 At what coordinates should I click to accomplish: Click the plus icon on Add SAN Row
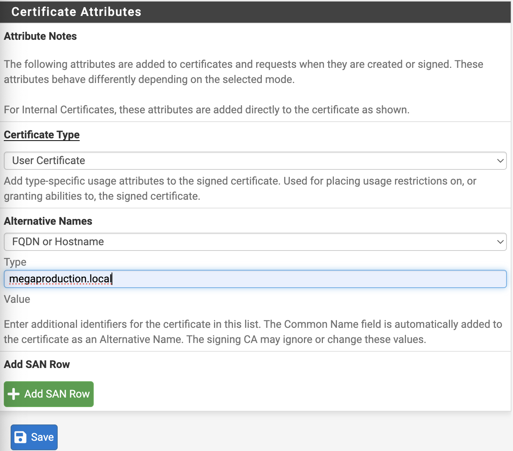click(x=14, y=394)
